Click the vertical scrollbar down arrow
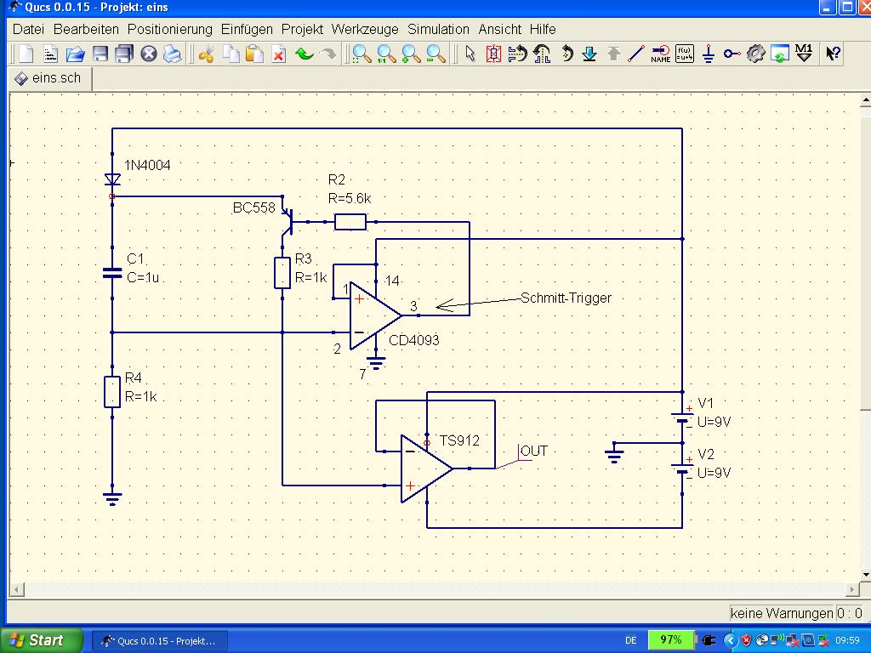The width and height of the screenshot is (871, 653). (x=865, y=574)
